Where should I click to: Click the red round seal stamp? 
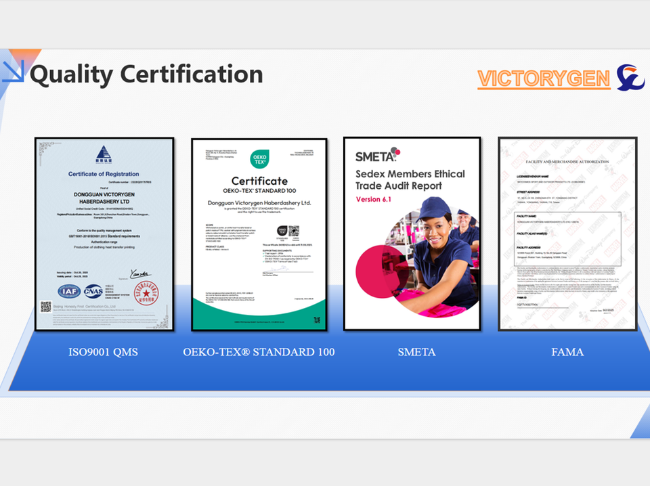pos(146,293)
